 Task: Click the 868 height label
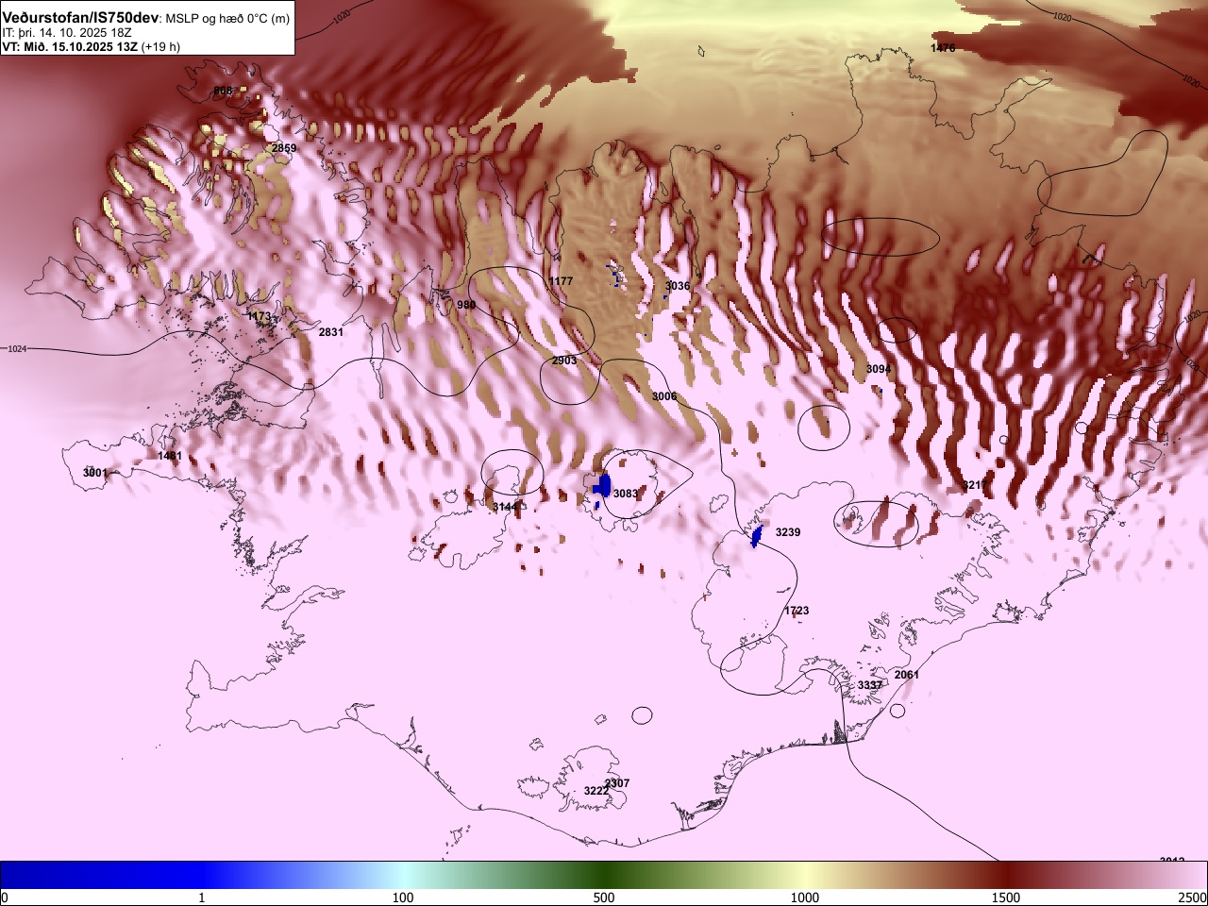(223, 91)
